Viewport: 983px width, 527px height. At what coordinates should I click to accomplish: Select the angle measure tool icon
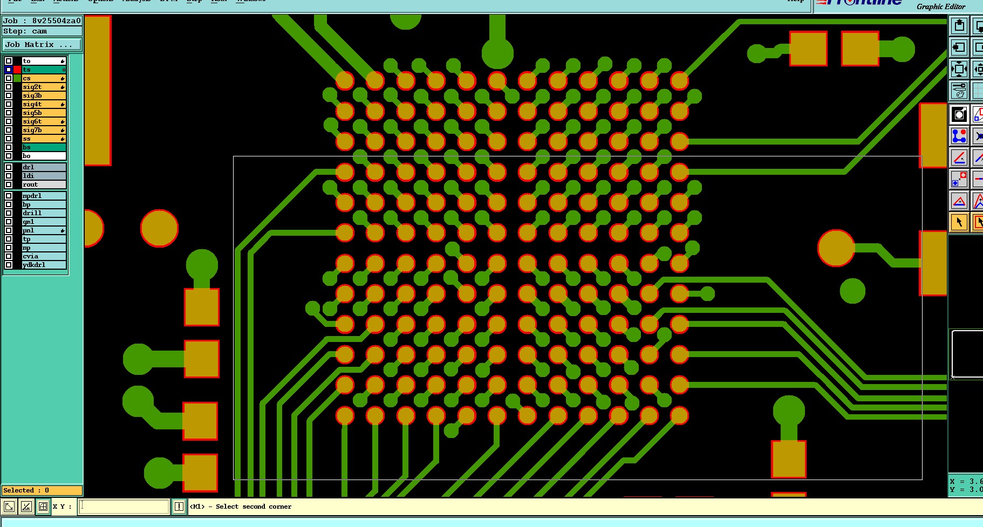(959, 158)
